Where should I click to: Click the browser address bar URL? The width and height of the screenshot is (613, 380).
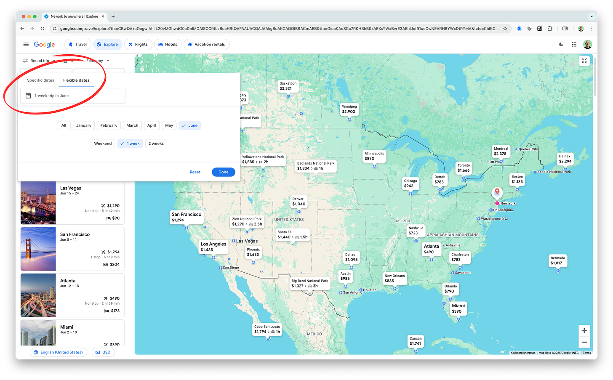pyautogui.click(x=279, y=29)
